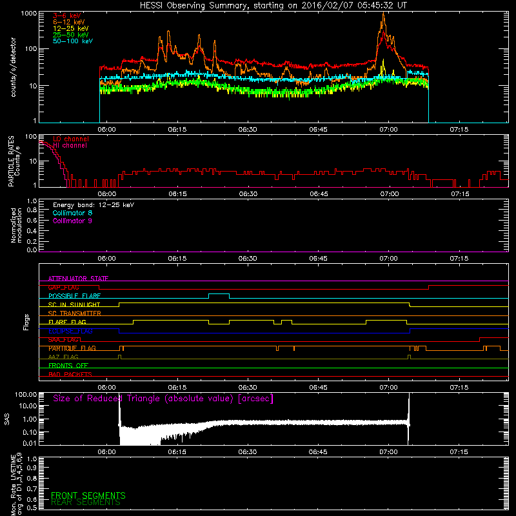Screen dimensions: 516x516
Task: Choose the 50-100 keV legend label
Action: pyautogui.click(x=73, y=41)
